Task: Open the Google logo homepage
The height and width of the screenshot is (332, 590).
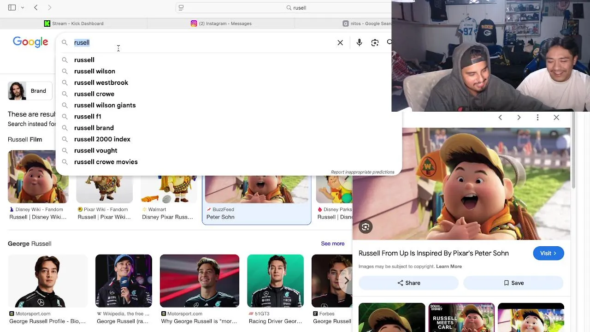Action: pos(30,42)
